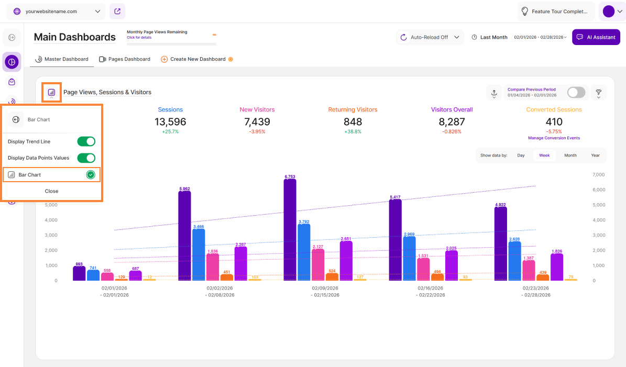Click the export/share icon
Viewport: 626px width, 367px height.
pyautogui.click(x=493, y=93)
